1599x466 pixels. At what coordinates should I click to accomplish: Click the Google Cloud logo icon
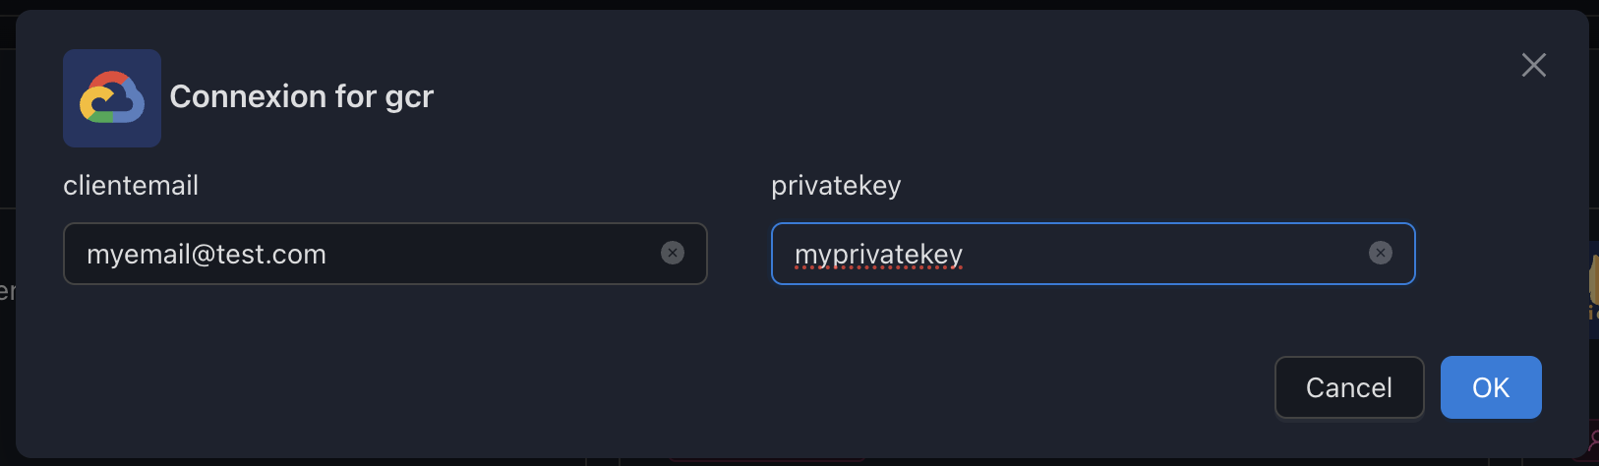[x=112, y=98]
